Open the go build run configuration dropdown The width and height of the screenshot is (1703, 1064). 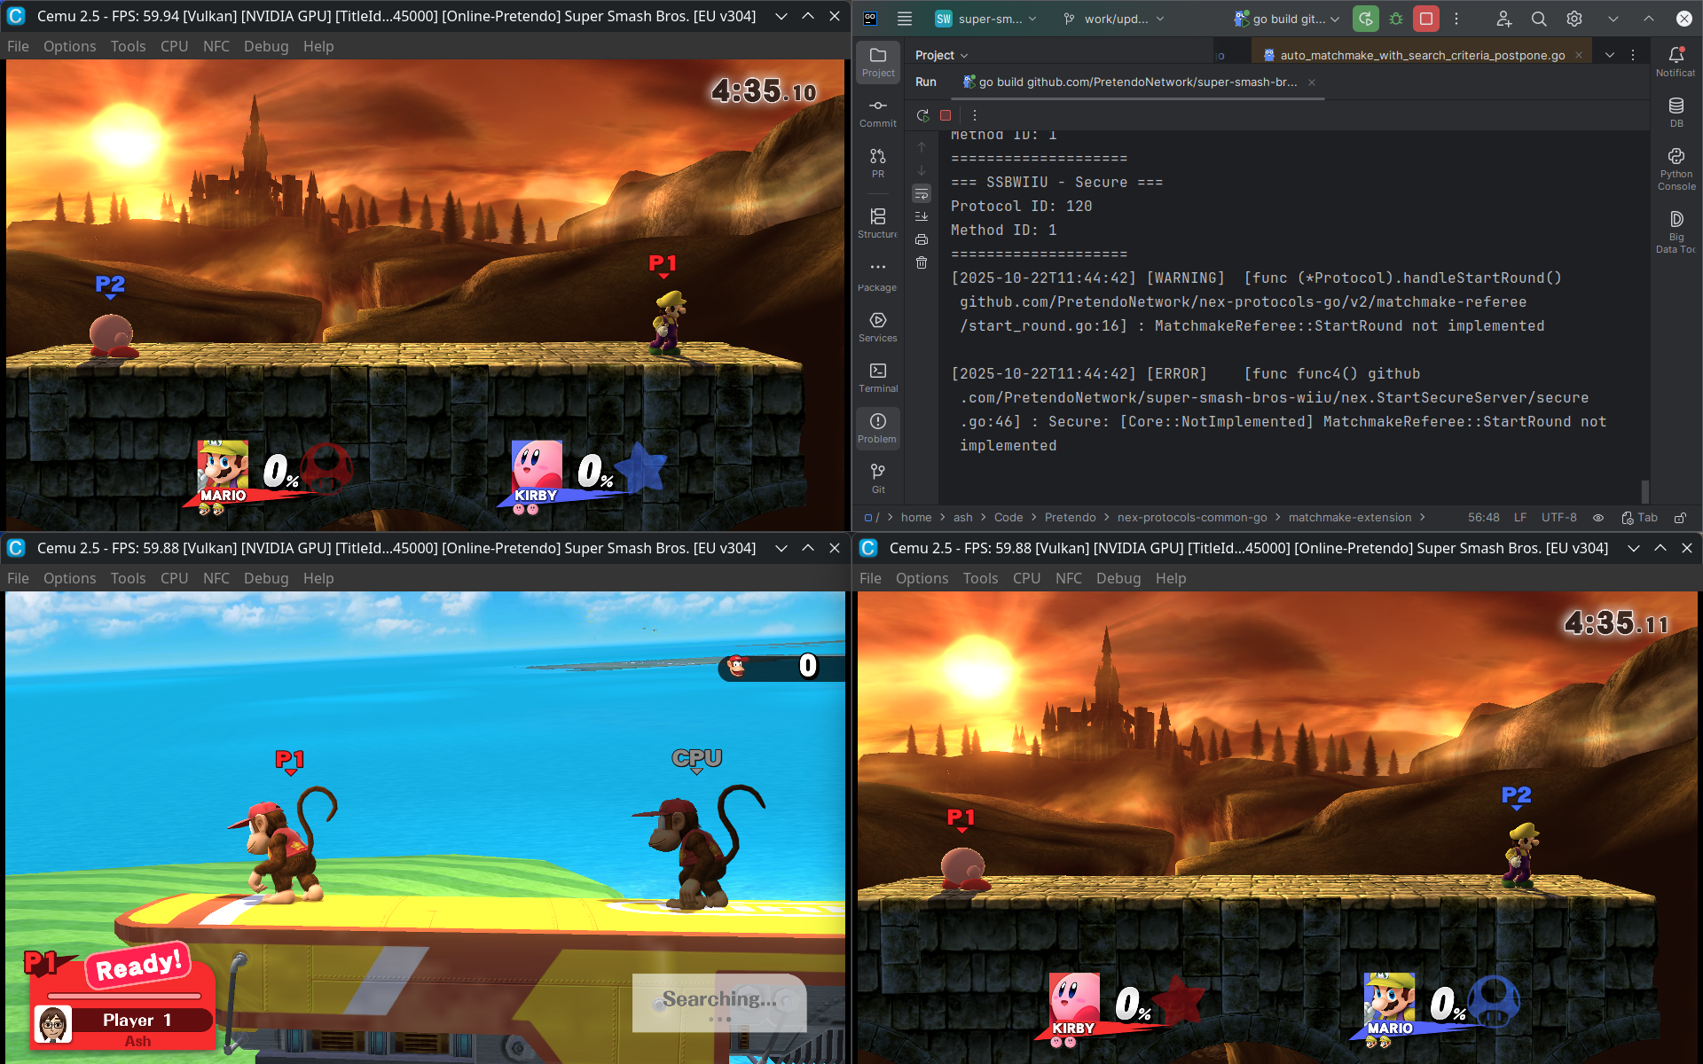pos(1286,19)
